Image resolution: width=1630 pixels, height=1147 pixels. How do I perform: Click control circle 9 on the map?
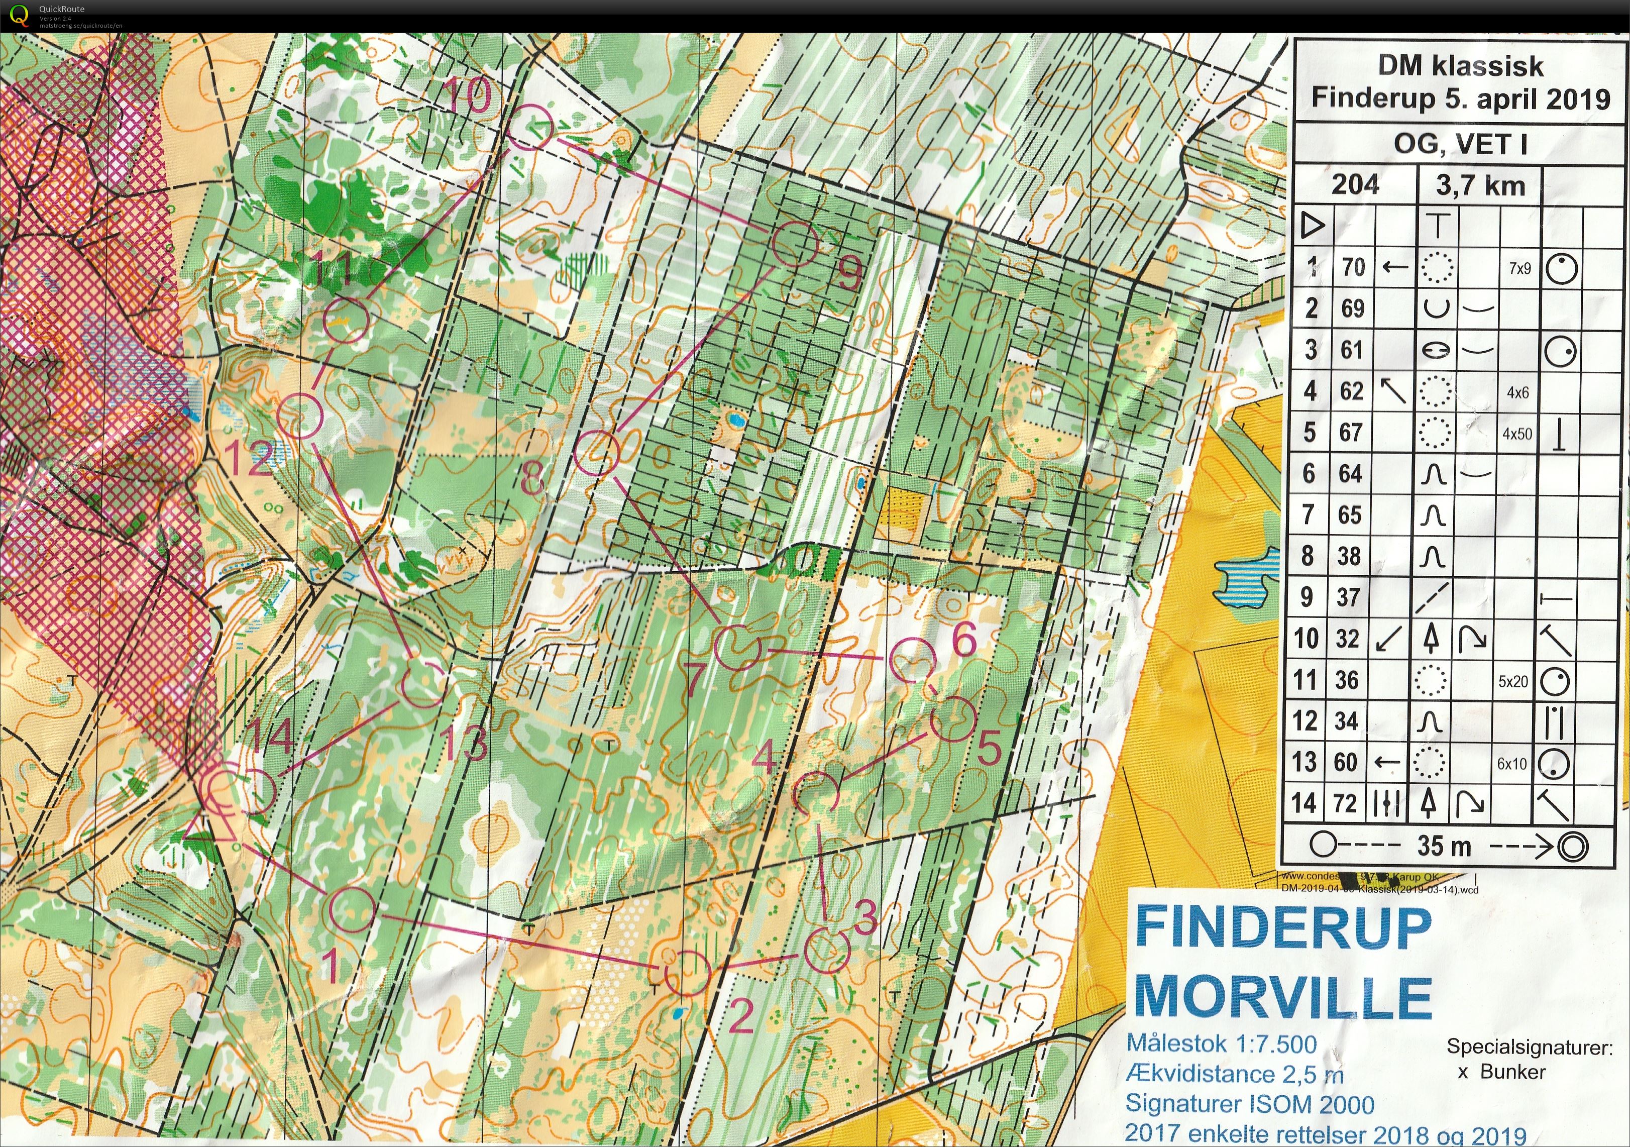(x=795, y=244)
